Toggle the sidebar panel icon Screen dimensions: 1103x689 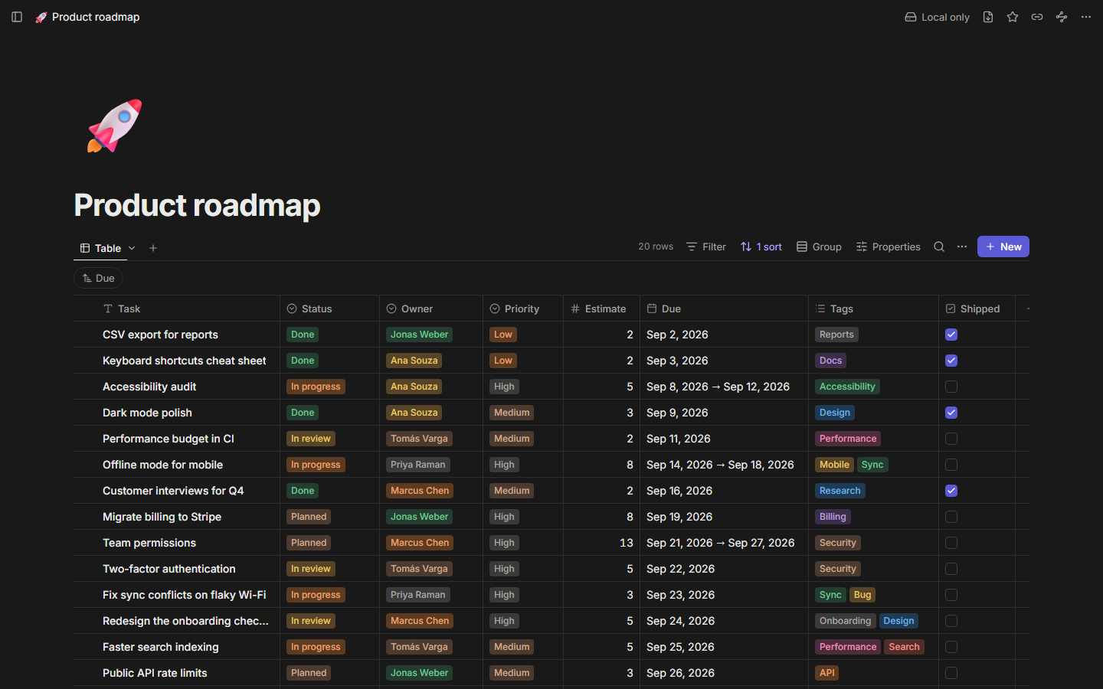[17, 17]
